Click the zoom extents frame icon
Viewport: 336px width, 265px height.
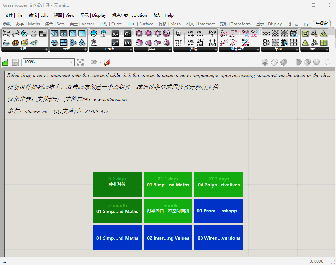click(80, 62)
